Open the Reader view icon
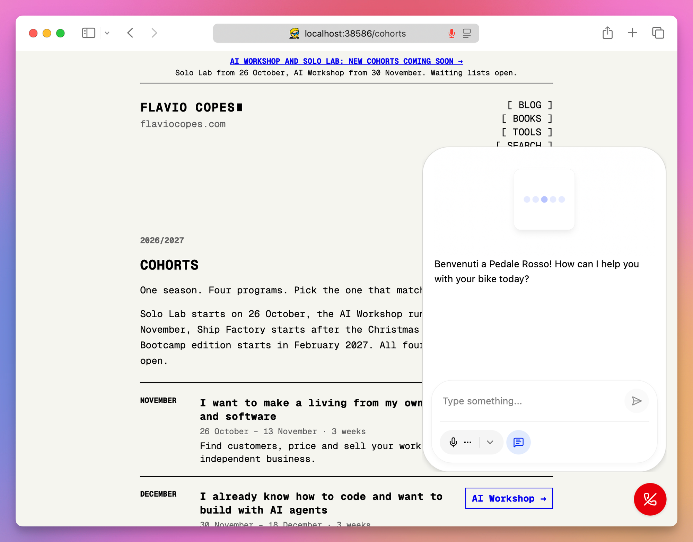The width and height of the screenshot is (693, 542). point(467,33)
